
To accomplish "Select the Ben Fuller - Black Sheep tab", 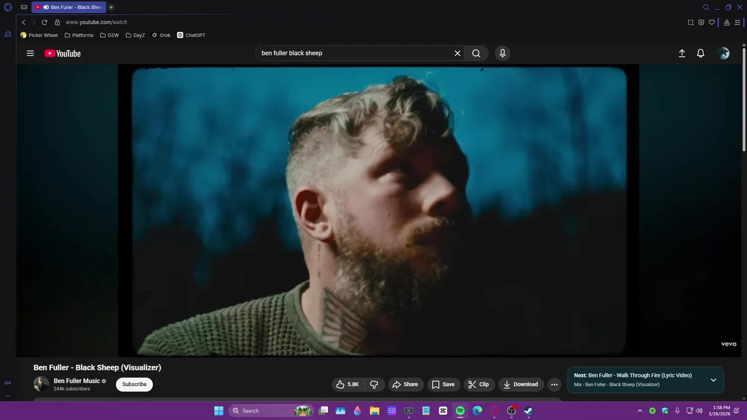I will pos(69,8).
